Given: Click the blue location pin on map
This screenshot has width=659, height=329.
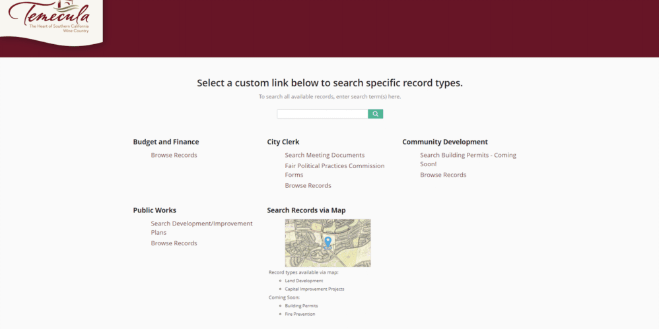Looking at the screenshot, I should click(x=328, y=241).
